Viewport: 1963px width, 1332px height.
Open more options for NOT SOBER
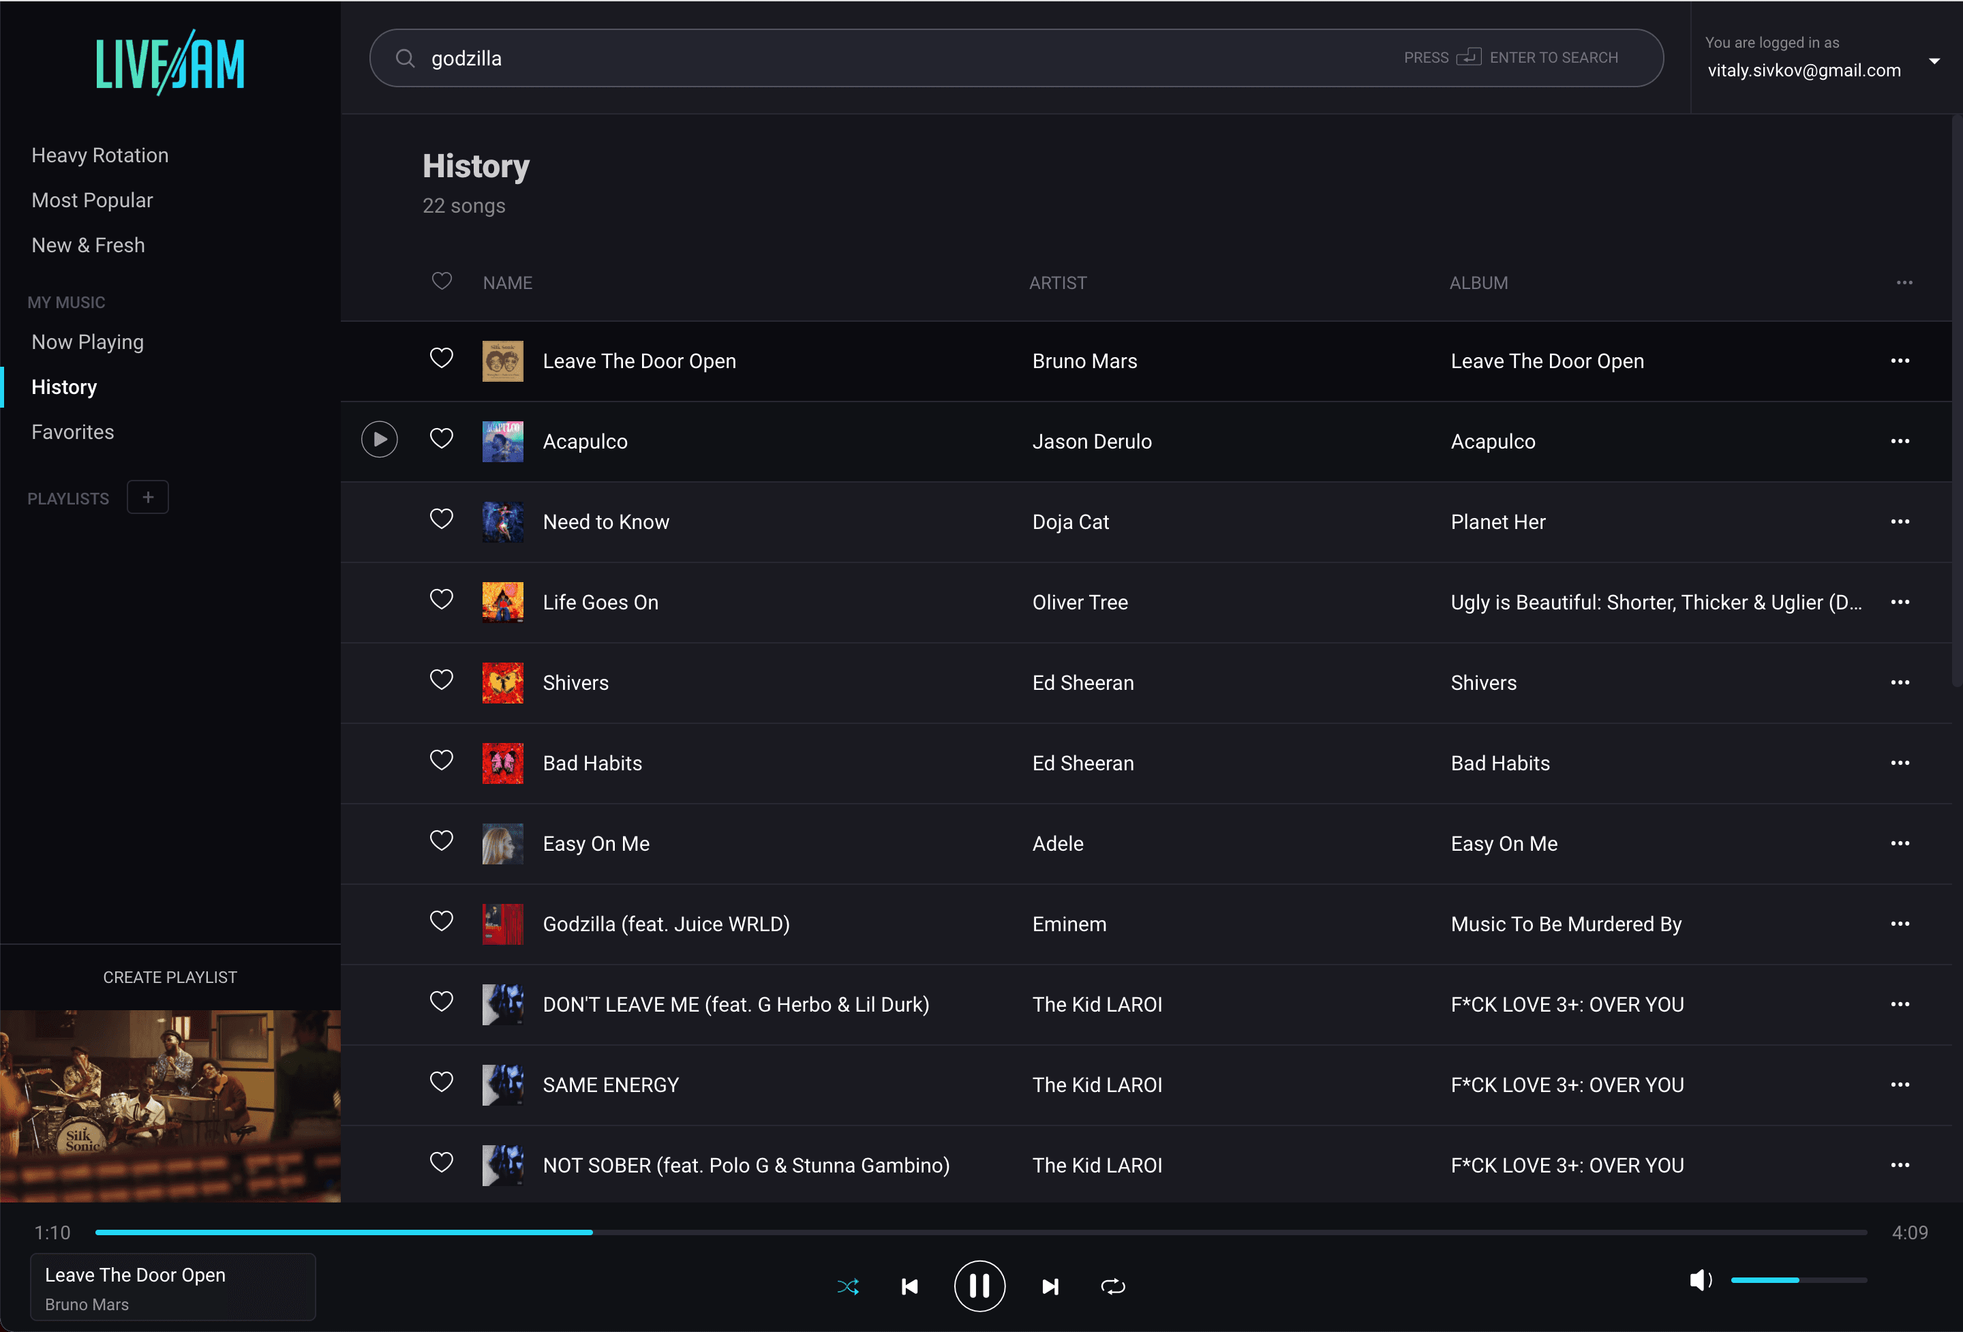tap(1900, 1165)
